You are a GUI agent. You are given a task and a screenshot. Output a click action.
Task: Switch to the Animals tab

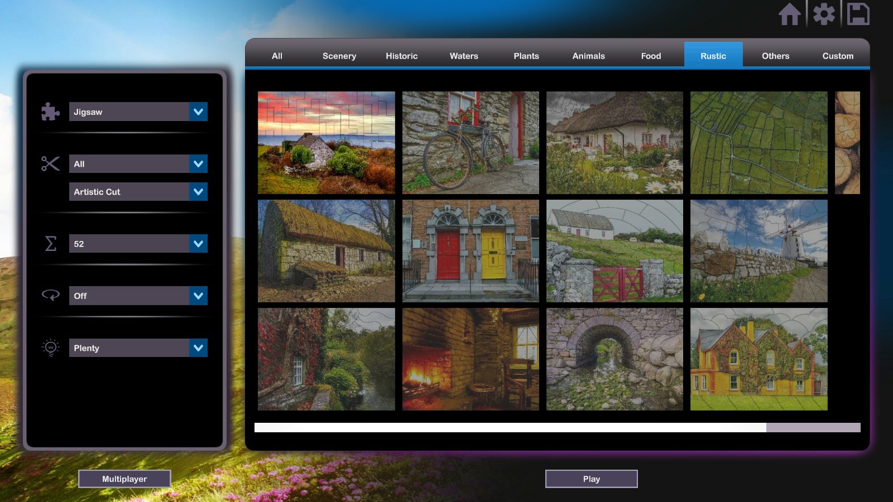588,56
